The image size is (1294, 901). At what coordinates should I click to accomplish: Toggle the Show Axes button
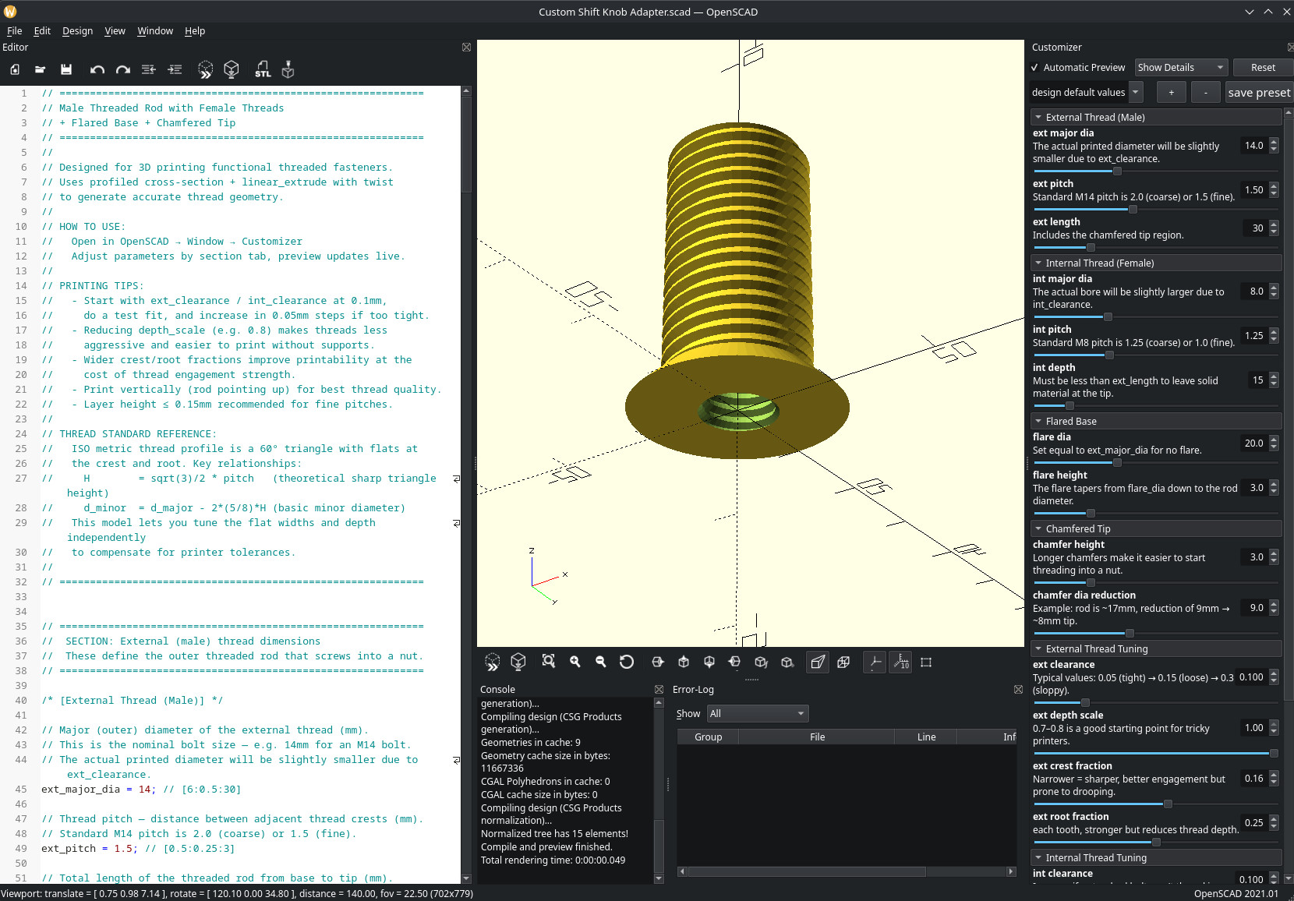(x=875, y=662)
